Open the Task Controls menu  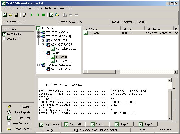(x=34, y=8)
